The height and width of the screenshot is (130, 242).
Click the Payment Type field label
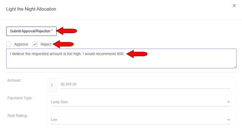(20, 98)
